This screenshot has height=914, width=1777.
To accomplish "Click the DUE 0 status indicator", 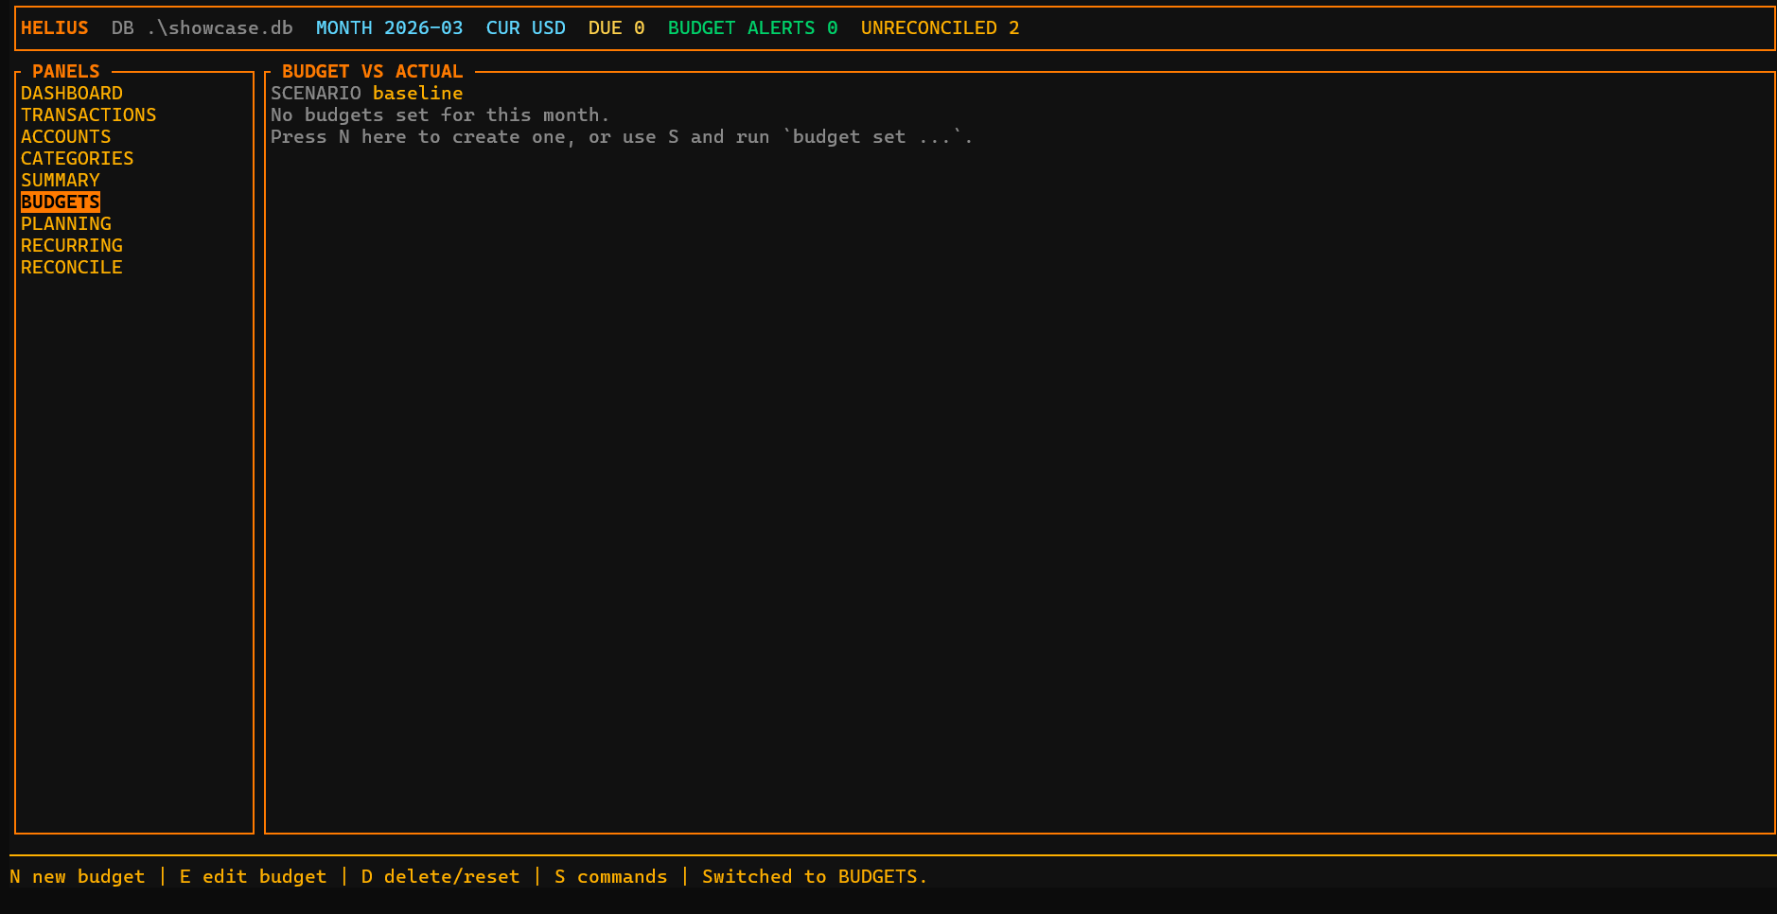I will pos(616,28).
